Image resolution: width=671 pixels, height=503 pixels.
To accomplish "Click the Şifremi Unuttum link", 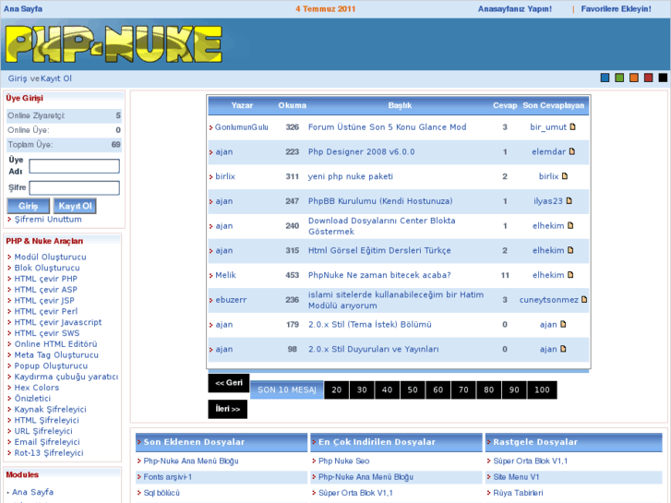I will pyautogui.click(x=48, y=220).
